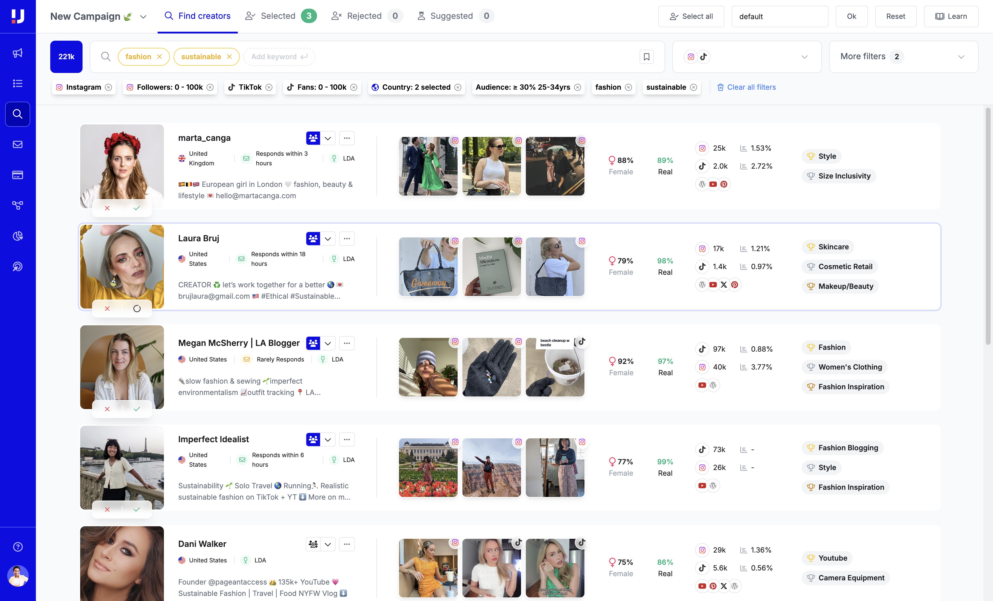This screenshot has width=993, height=601.
Task: Click the analytics pie chart sidebar icon
Action: [x=18, y=236]
